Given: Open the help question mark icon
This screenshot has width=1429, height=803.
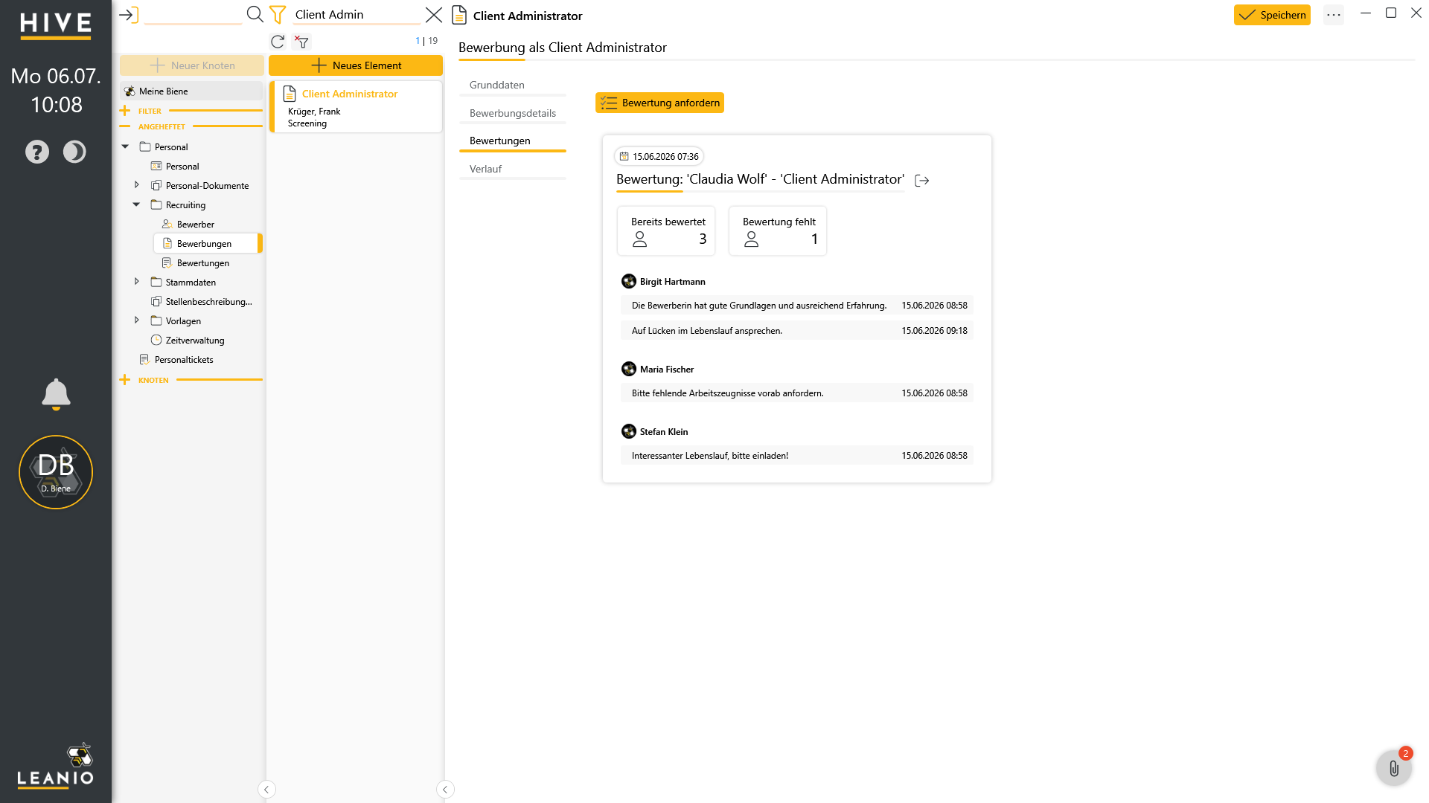Looking at the screenshot, I should click(37, 152).
